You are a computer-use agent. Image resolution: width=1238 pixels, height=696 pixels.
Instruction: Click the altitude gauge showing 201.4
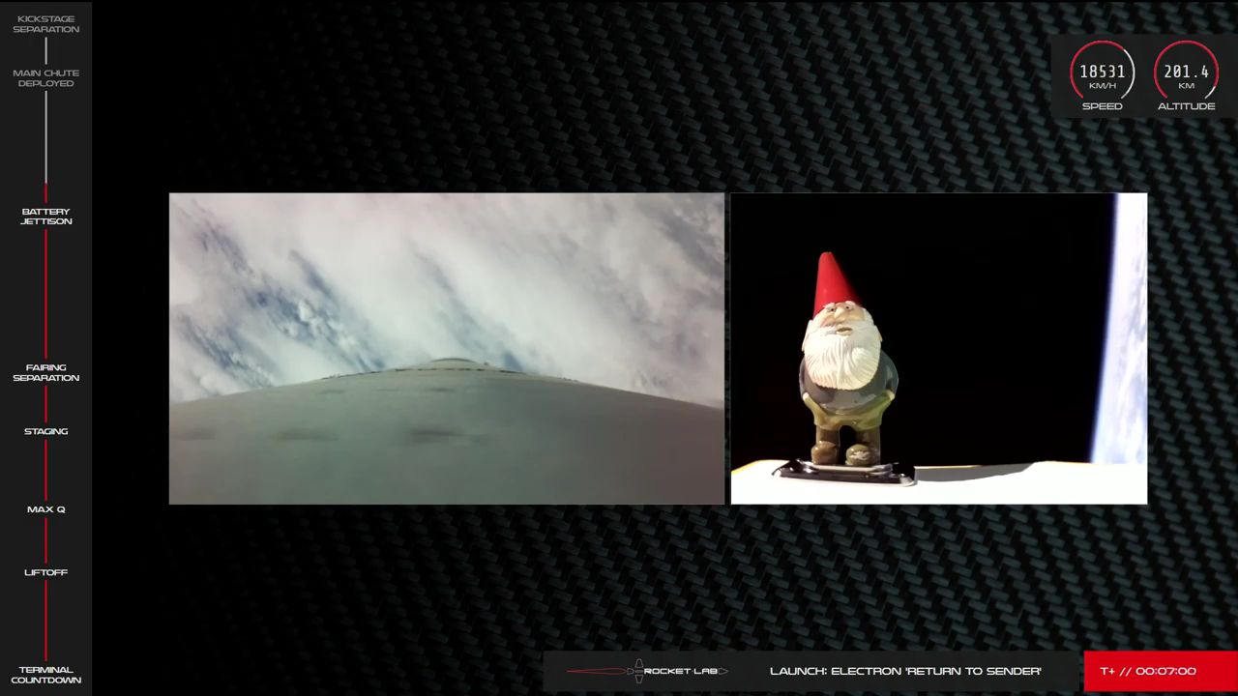click(1186, 72)
